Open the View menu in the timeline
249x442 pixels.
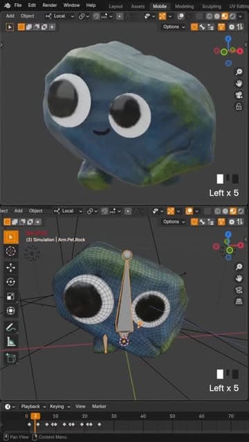[80, 407]
